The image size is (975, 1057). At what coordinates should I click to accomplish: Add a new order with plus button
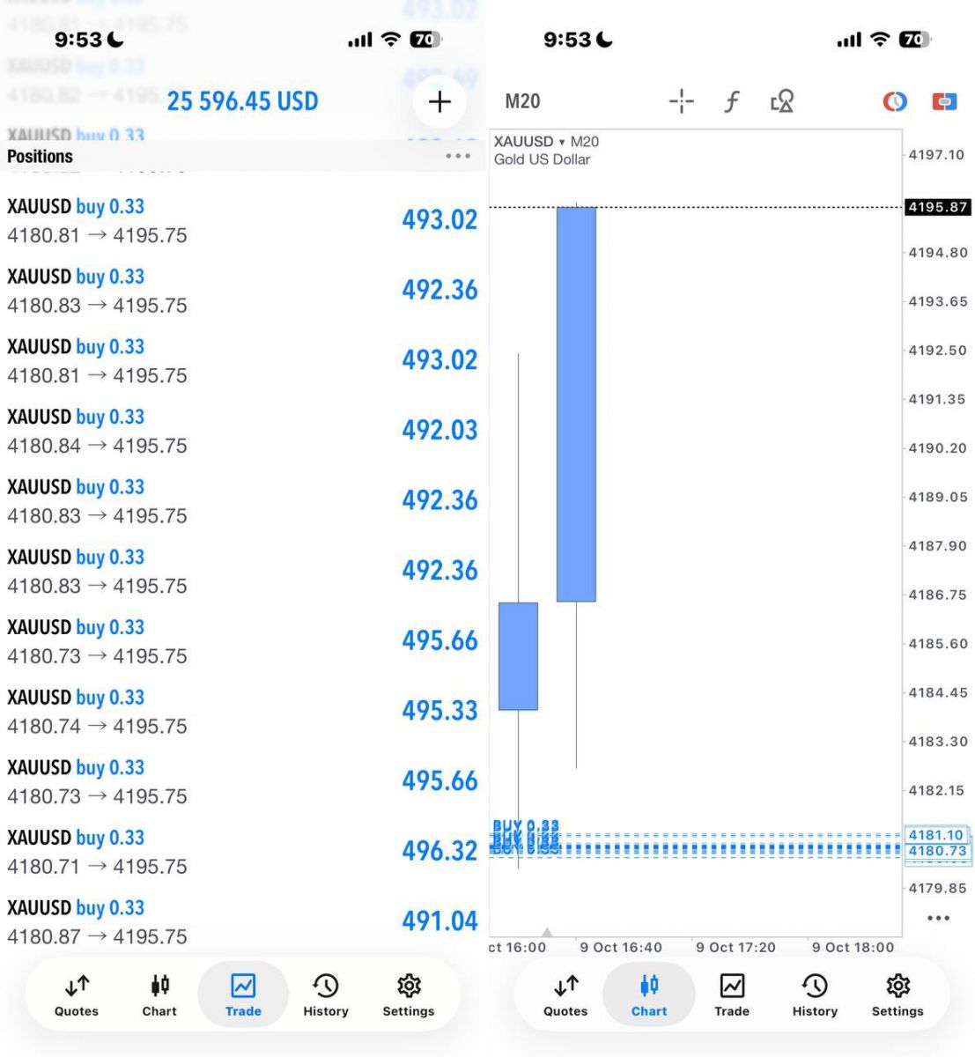click(439, 101)
